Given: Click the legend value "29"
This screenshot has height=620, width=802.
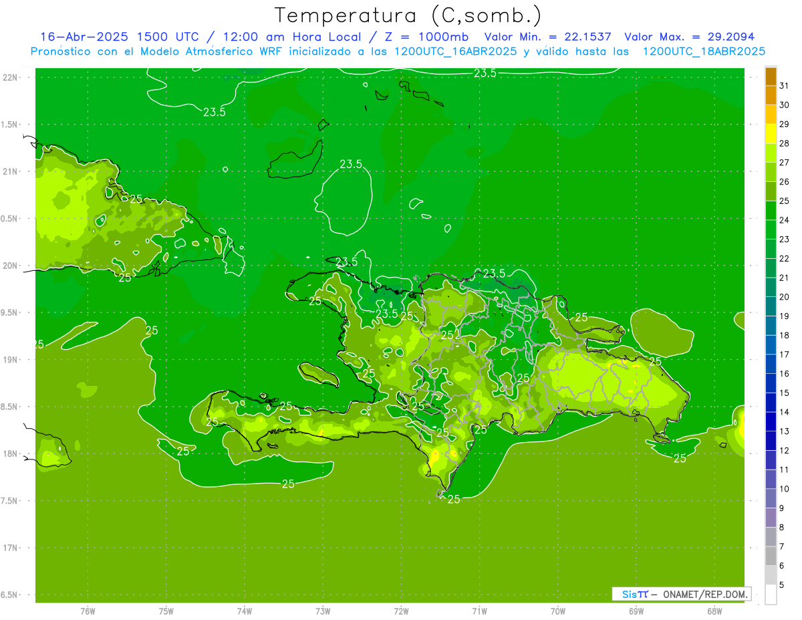Looking at the screenshot, I should tap(784, 124).
